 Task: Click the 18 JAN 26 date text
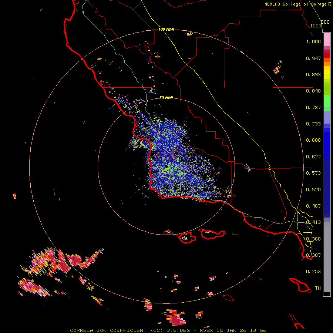[232, 330]
